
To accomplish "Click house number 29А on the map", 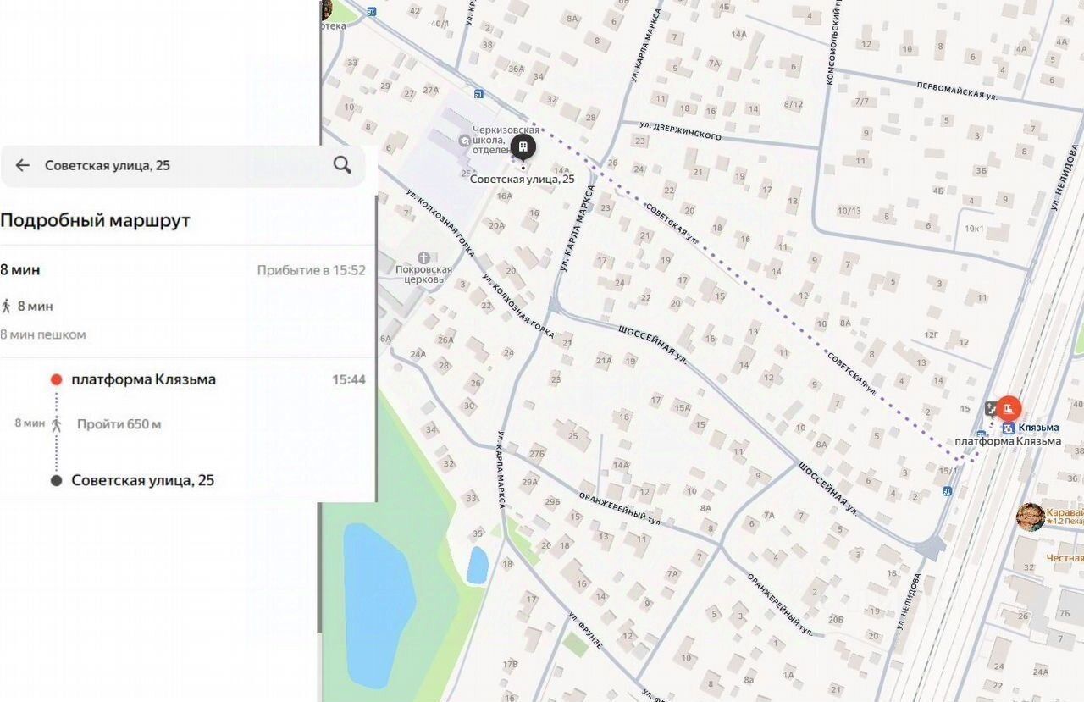I will tap(530, 482).
